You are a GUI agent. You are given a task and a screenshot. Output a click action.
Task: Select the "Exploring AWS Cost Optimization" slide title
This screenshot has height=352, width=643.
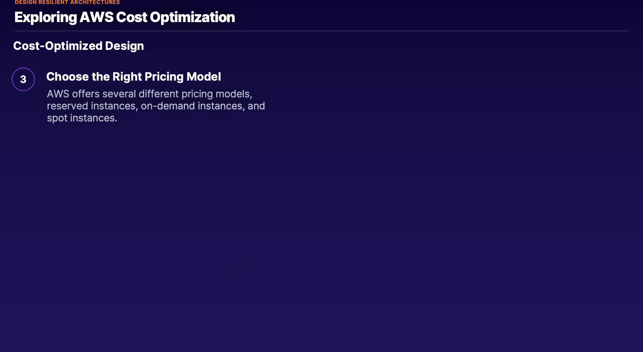124,17
